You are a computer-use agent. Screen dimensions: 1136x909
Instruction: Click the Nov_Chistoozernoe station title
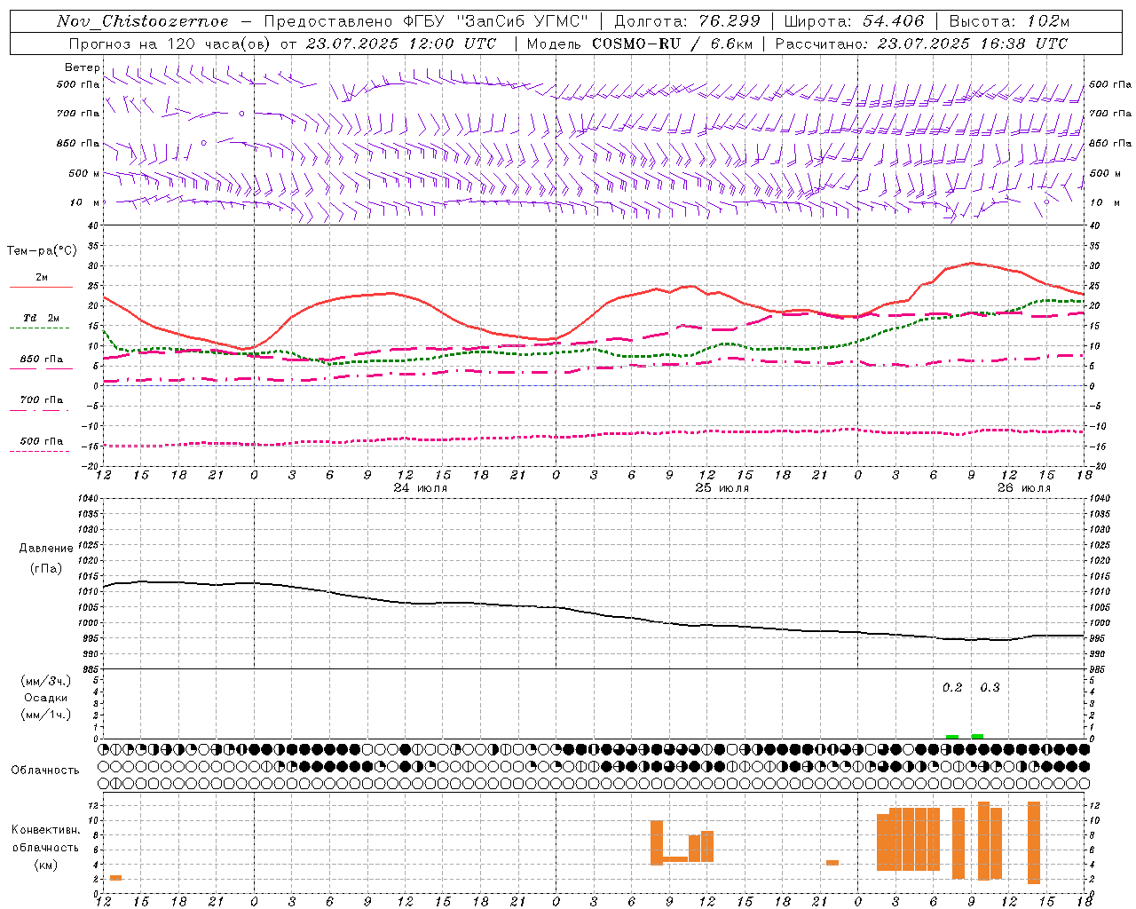click(x=142, y=21)
